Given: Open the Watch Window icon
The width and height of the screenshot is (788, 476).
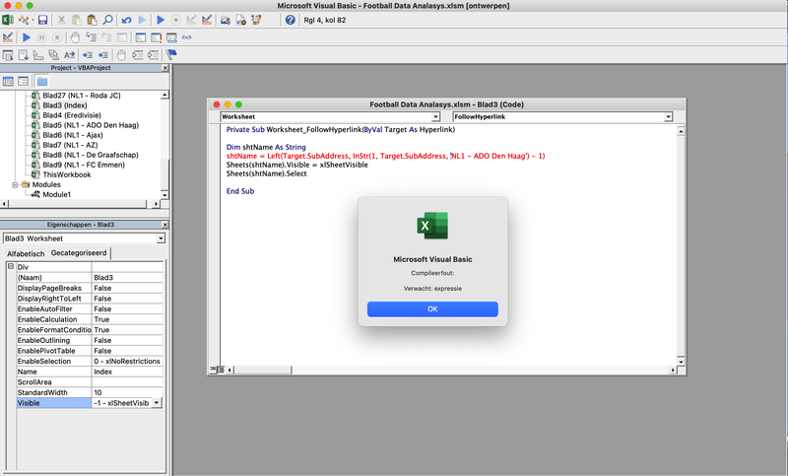Looking at the screenshot, I should [x=171, y=37].
